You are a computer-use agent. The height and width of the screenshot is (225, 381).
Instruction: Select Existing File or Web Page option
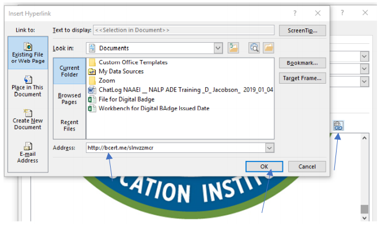(28, 53)
